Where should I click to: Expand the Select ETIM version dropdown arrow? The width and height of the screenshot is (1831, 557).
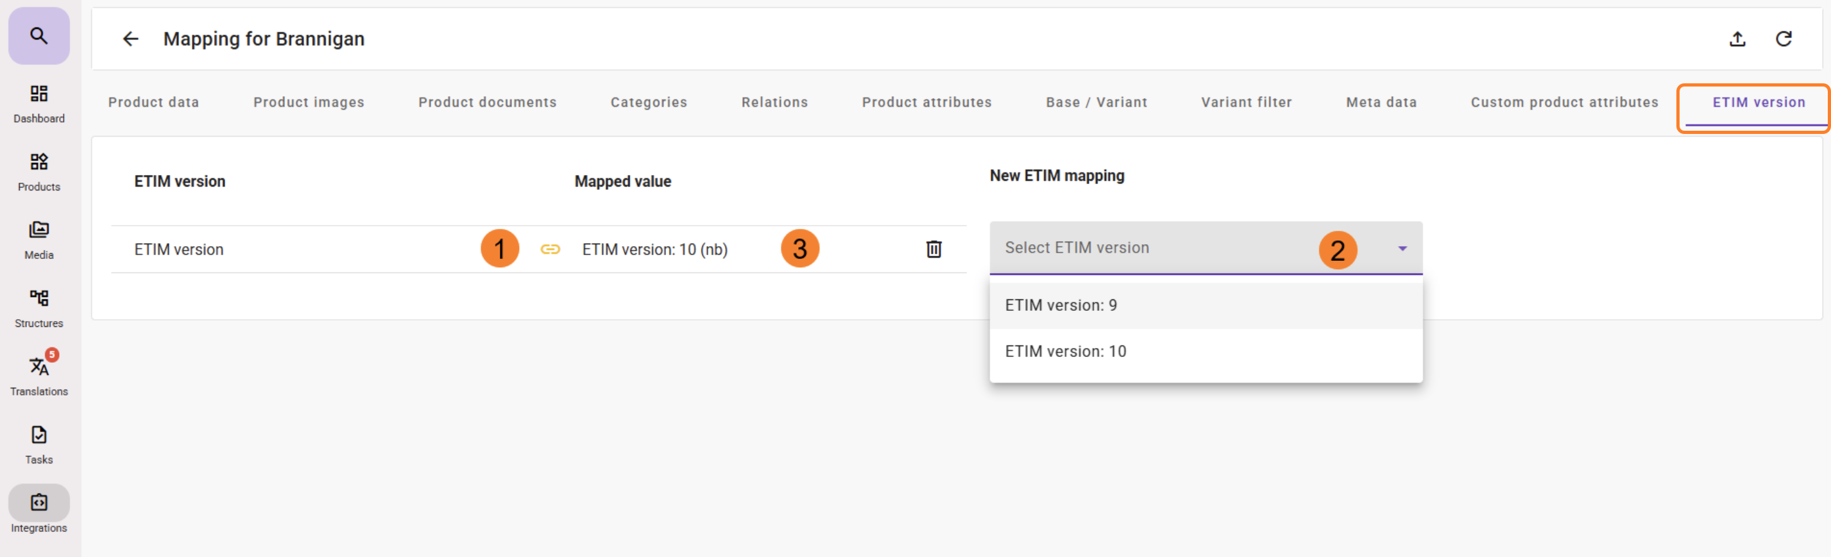[1402, 249]
